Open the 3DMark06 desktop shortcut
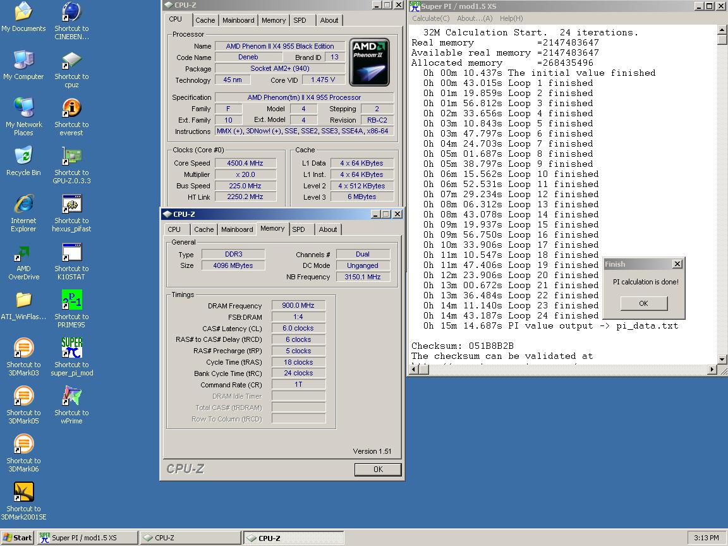 tap(23, 445)
